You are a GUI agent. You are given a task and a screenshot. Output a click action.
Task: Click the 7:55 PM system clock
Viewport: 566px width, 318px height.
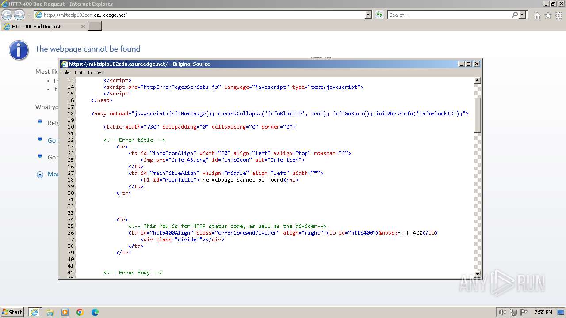[543, 312]
